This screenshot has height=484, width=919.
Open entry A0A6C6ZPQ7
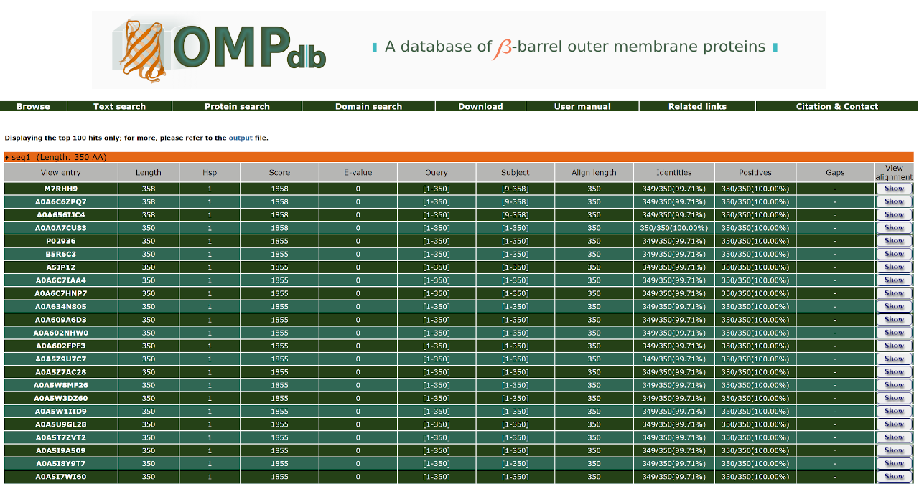coord(61,202)
